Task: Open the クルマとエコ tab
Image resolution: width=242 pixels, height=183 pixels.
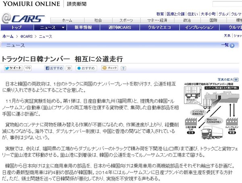Action: pos(160,27)
